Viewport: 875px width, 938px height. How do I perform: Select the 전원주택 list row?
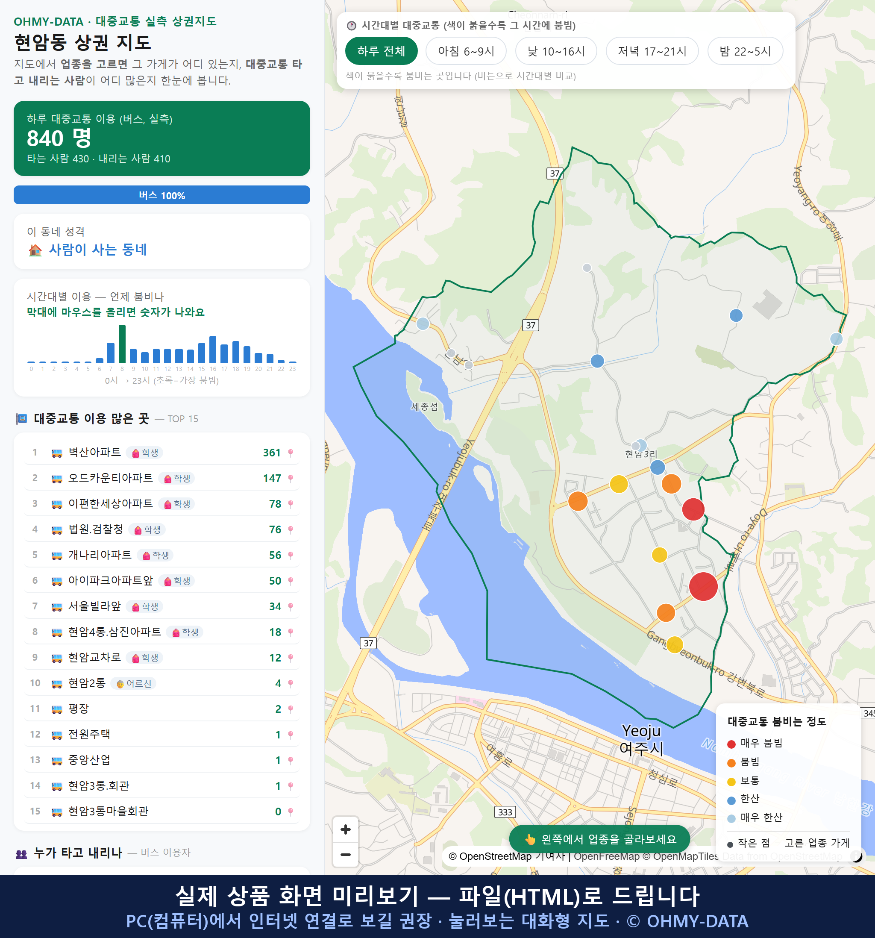[x=162, y=735]
